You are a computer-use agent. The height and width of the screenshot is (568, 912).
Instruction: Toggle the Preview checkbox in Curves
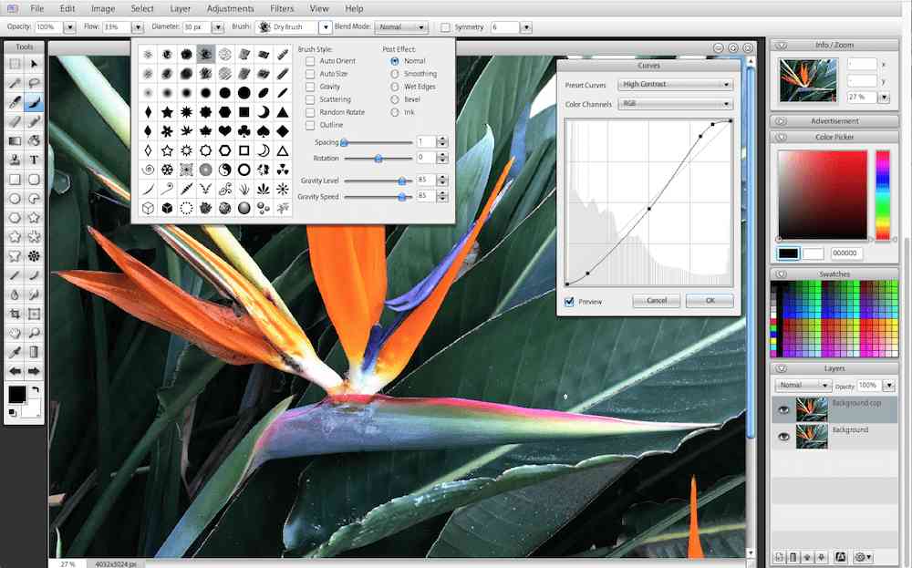tap(569, 301)
